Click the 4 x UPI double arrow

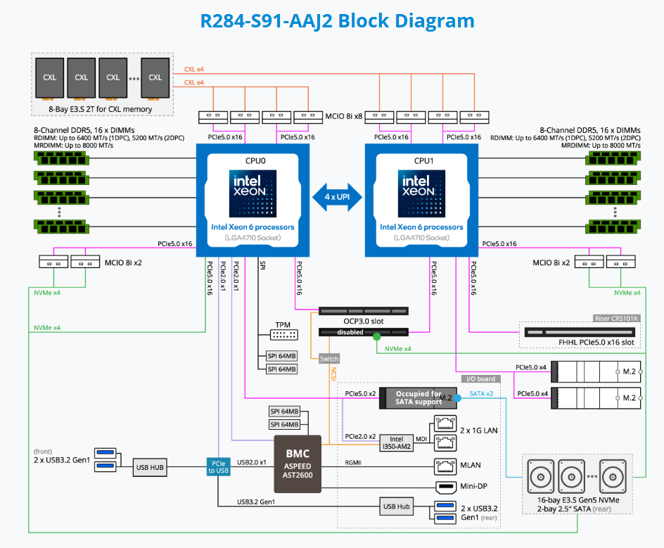pyautogui.click(x=337, y=198)
